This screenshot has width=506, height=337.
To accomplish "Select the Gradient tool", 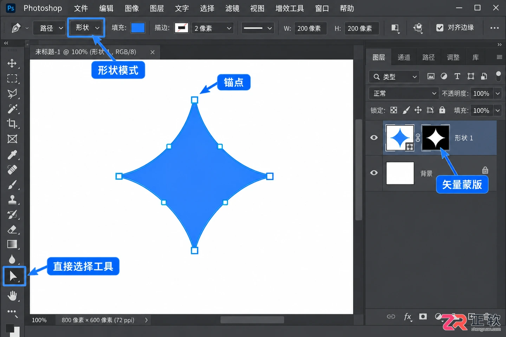I will coord(12,244).
